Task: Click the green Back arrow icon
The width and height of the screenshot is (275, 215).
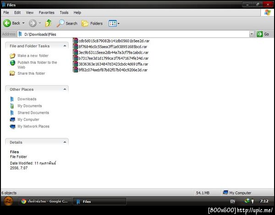Action: point(7,23)
